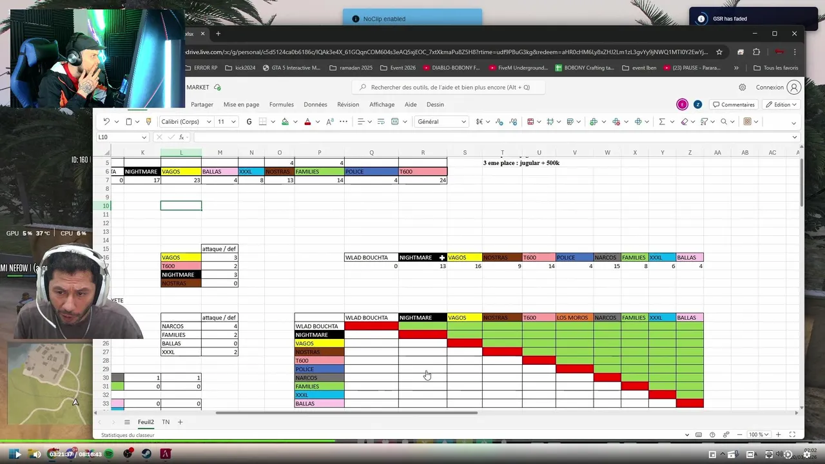Open the Formules ribbon tab
Viewport: 825px width, 464px height.
point(281,104)
